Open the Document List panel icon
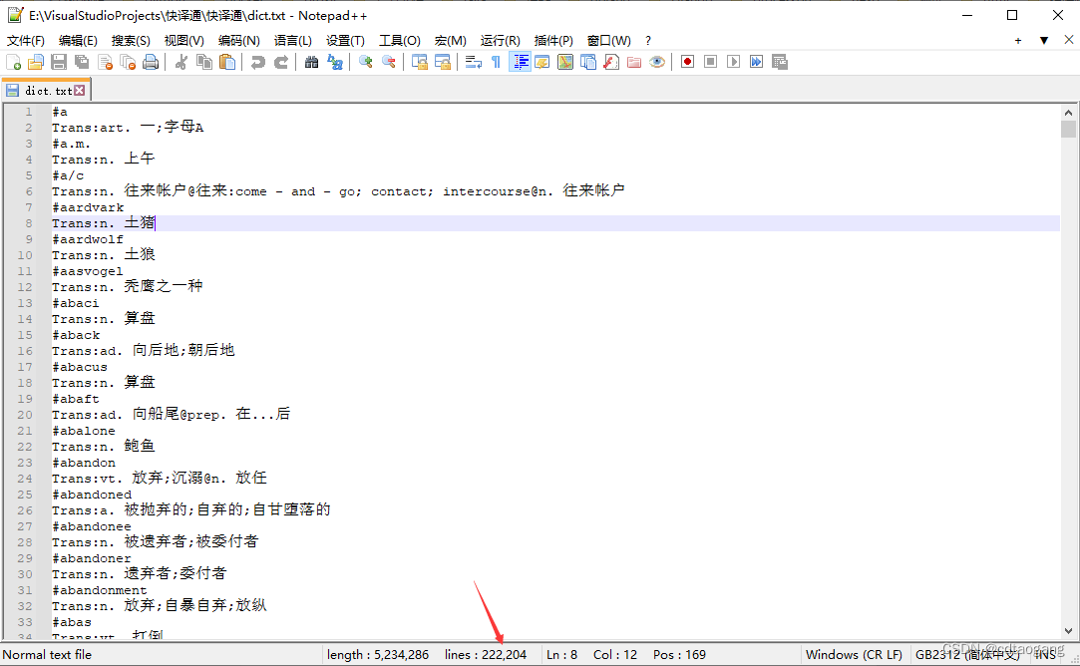Viewport: 1080px width, 666px height. [x=588, y=62]
